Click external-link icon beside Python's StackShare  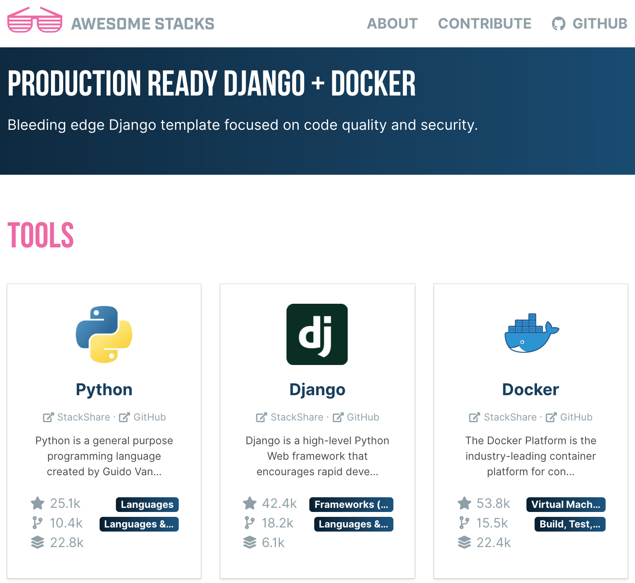click(x=49, y=417)
